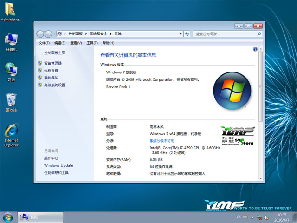Viewport: 297px width, 223px height.
Task: Select 系统和安全 in the address breadcrumb
Action: tap(98, 34)
